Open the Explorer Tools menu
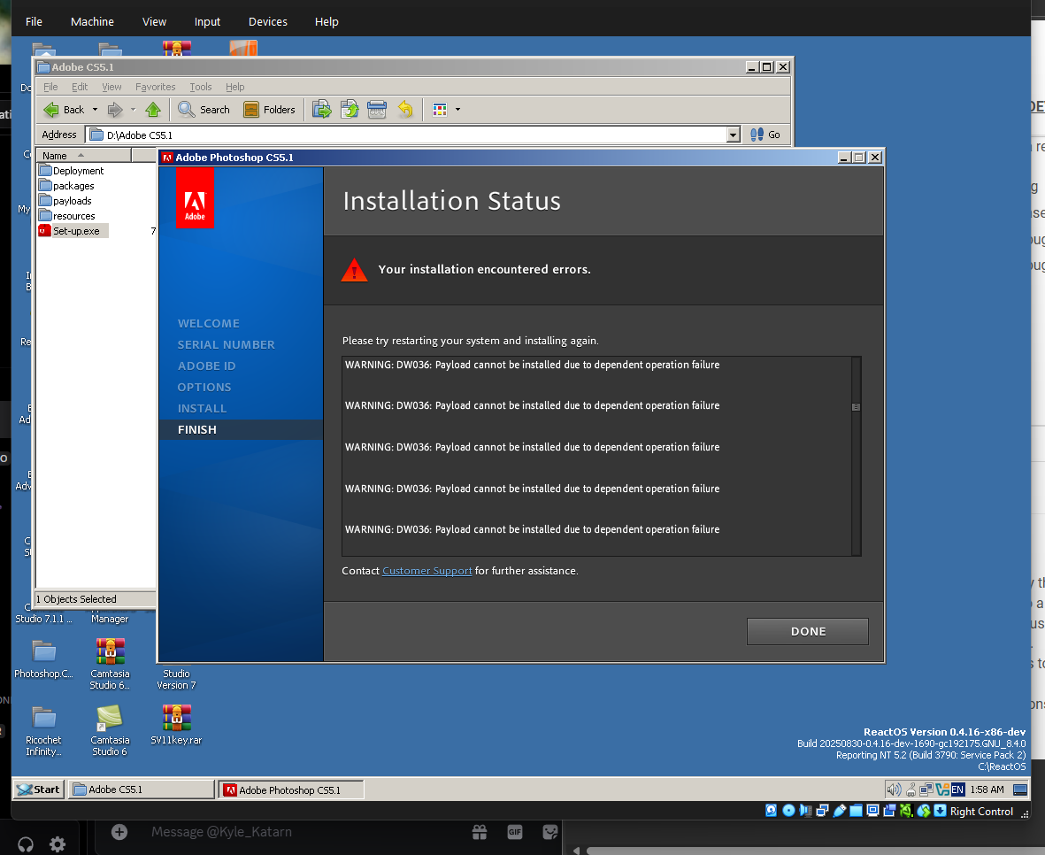1045x855 pixels. [201, 87]
